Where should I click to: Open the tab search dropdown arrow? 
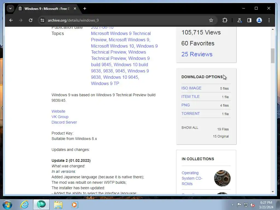[10, 8]
